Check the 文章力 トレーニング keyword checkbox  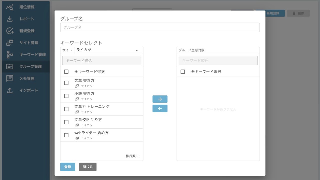click(66, 109)
